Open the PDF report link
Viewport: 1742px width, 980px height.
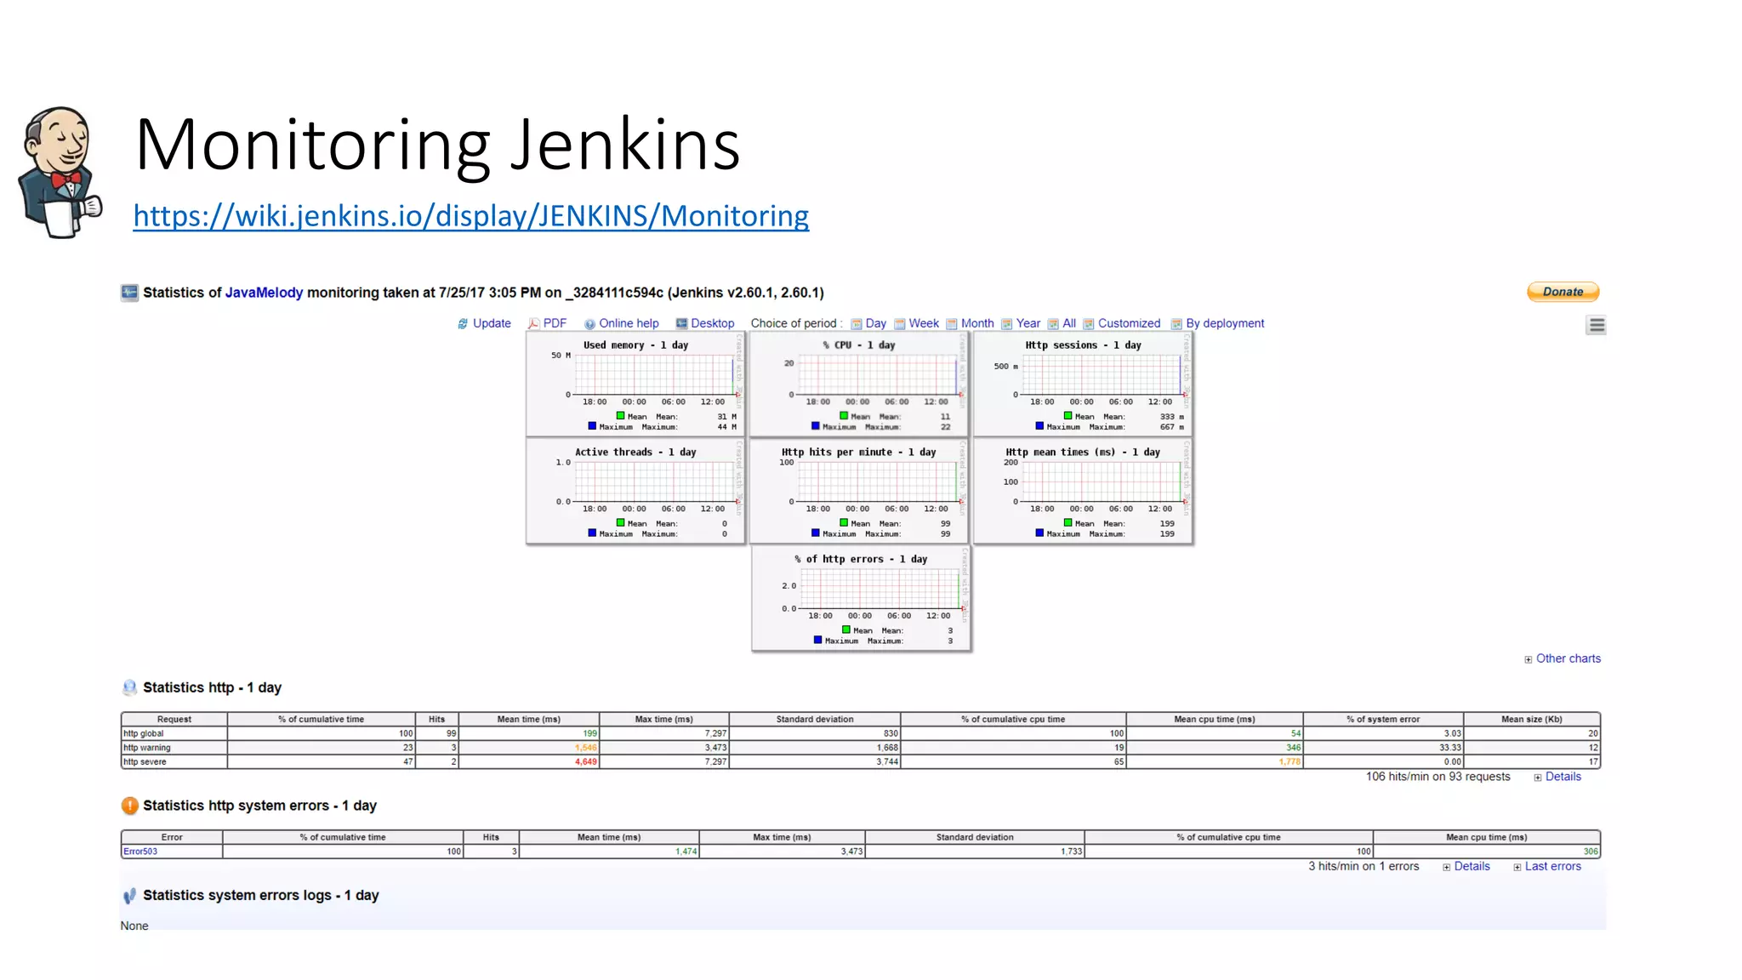click(555, 323)
